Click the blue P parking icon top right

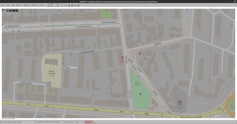(x=187, y=10)
